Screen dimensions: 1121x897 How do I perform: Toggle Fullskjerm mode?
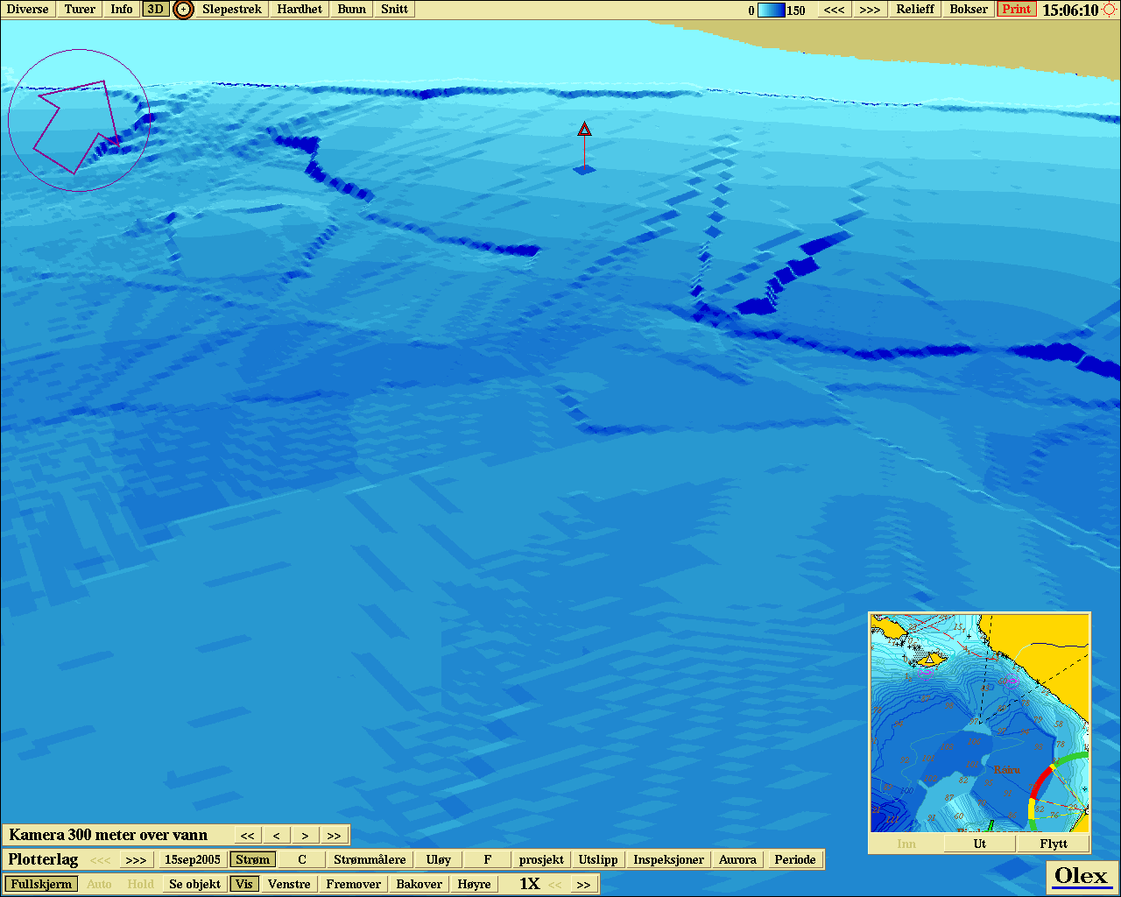[42, 884]
